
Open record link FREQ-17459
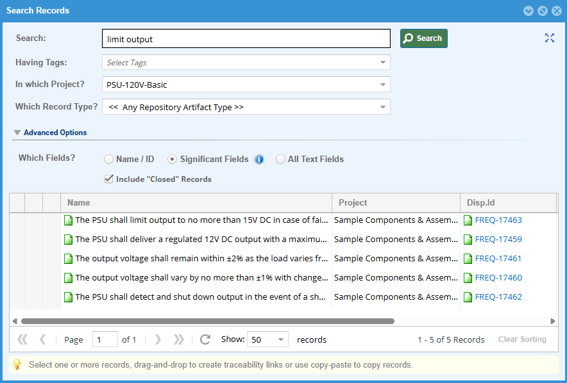[498, 240]
